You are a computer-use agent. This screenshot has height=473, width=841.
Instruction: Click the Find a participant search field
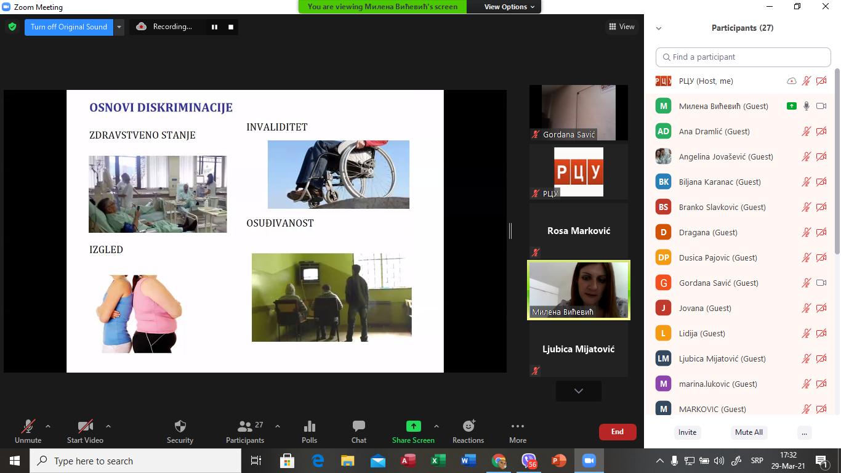[743, 57]
